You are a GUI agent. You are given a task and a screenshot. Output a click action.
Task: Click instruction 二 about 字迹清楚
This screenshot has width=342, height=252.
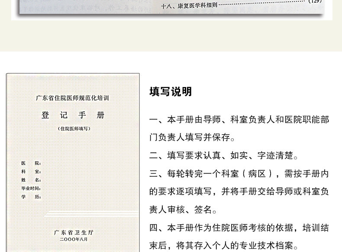coord(223,155)
